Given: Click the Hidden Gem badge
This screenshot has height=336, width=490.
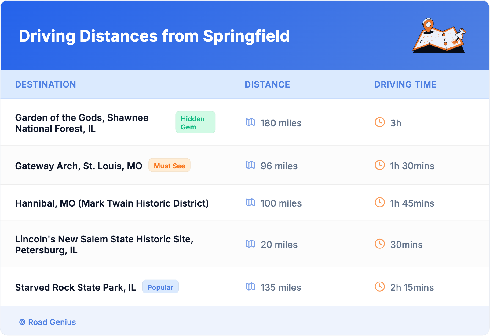Looking at the screenshot, I should tap(195, 122).
